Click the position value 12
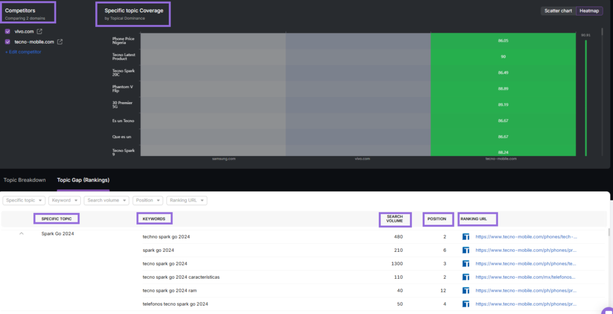Viewport: 613px width, 314px height. tap(444, 291)
